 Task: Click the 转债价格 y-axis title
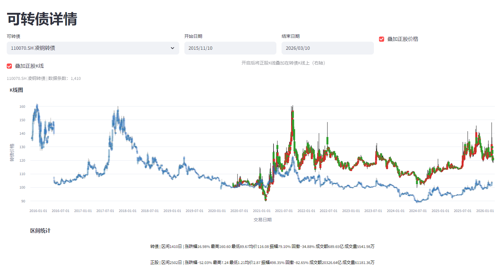[x=12, y=152]
